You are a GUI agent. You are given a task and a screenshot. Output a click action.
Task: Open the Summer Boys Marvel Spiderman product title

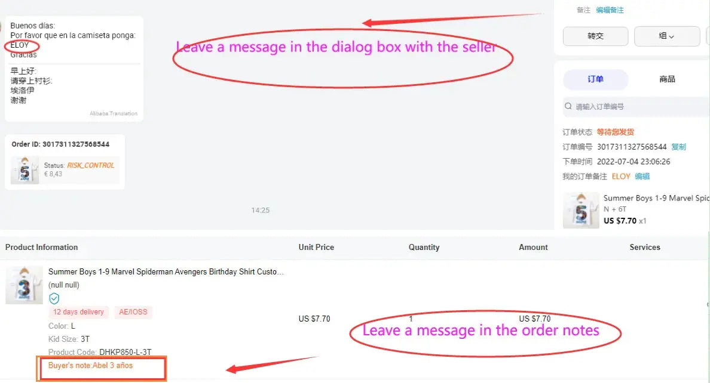point(166,272)
